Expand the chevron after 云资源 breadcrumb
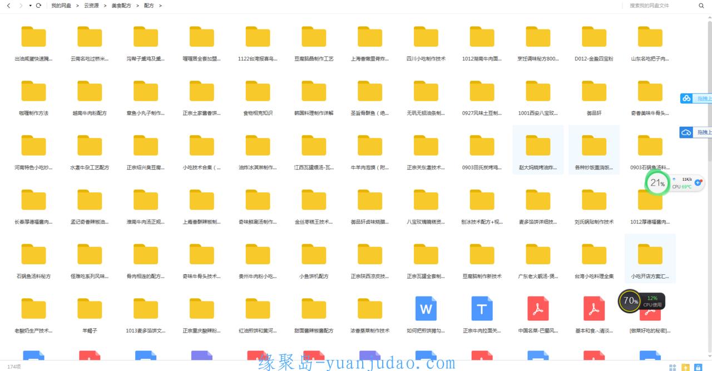Screen dimensions: 712x371 105,6
